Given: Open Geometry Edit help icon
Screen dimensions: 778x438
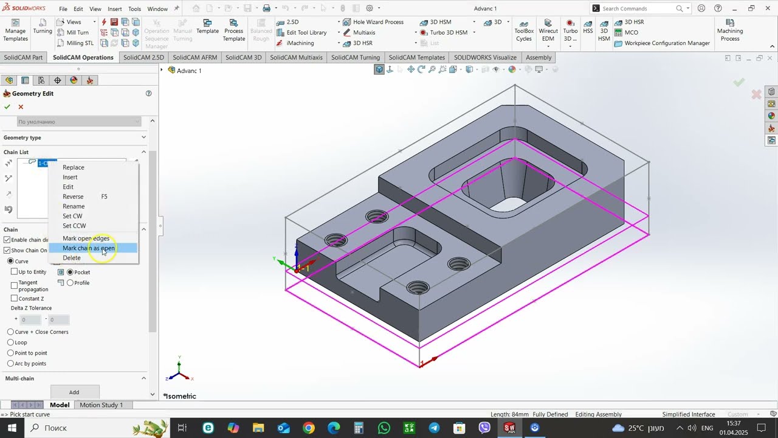Looking at the screenshot, I should click(148, 94).
